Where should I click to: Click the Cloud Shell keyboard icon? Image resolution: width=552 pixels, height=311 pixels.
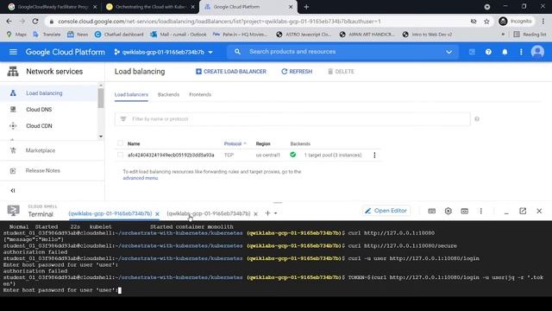(431, 211)
